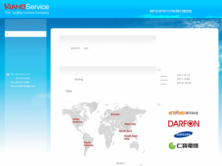This screenshot has height=166, width=222.
Task: Click Europe label on the map
Action: (115, 114)
